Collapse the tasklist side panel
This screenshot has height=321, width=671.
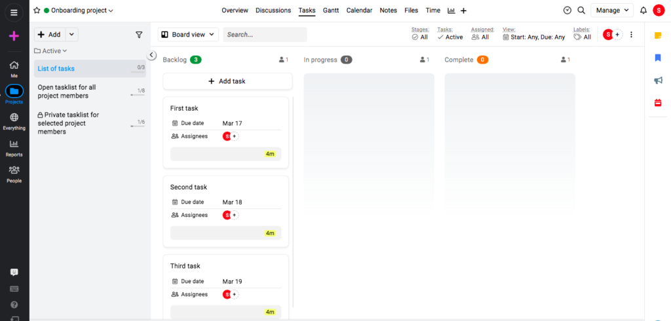tap(151, 55)
